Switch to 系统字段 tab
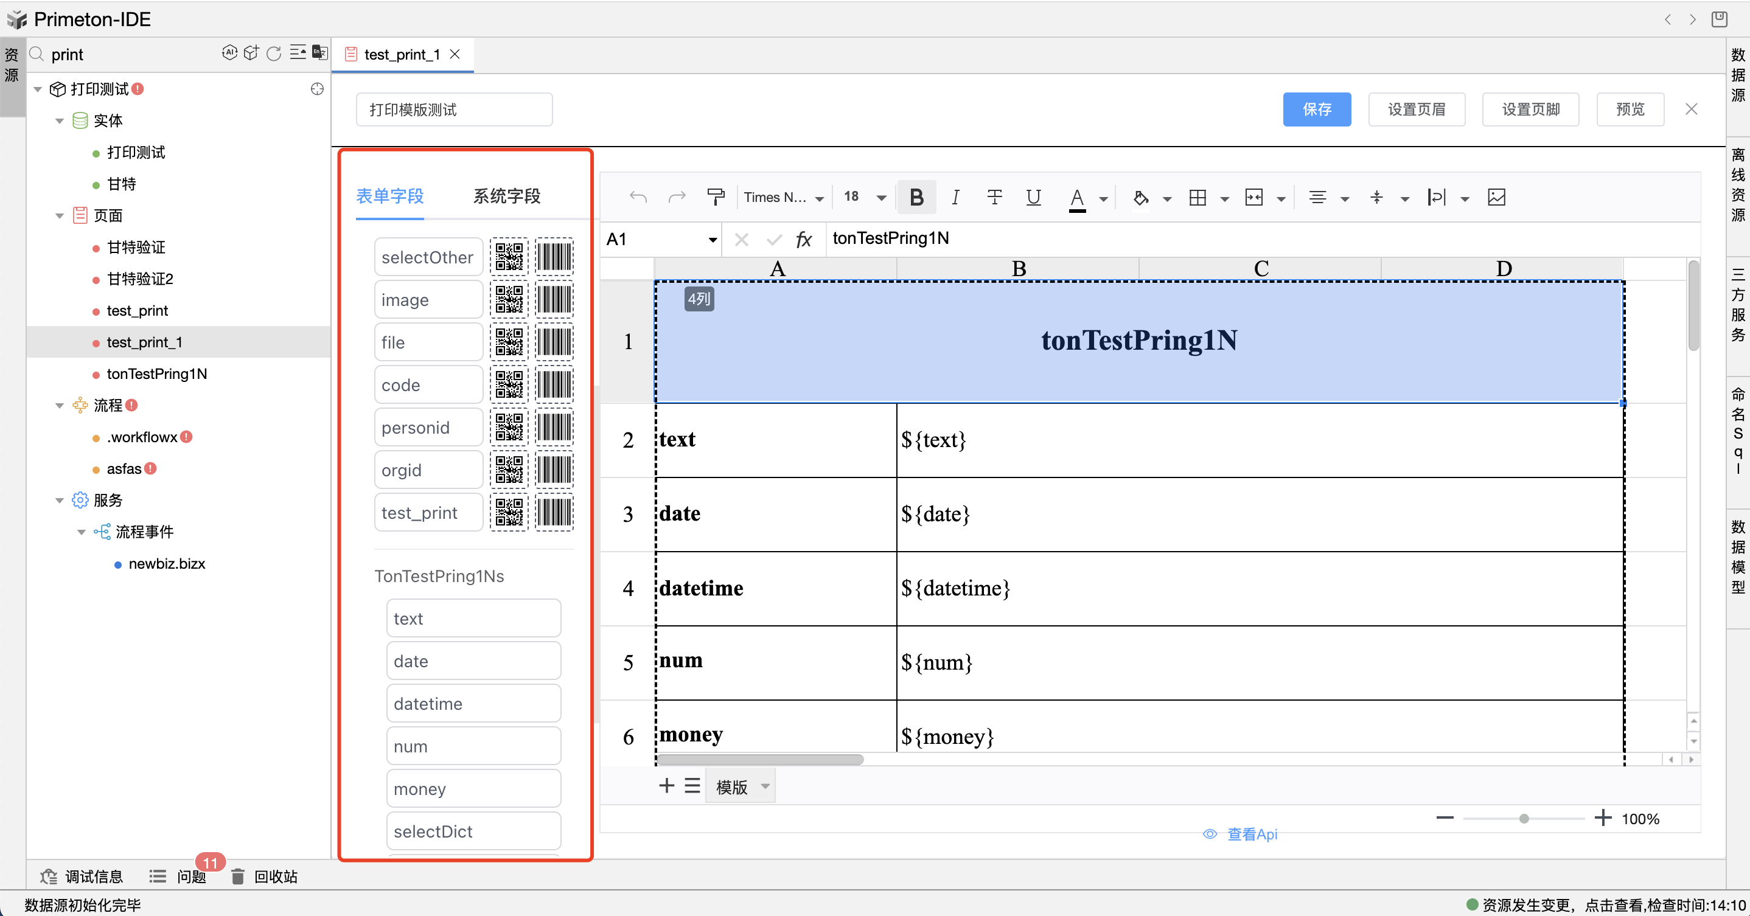The width and height of the screenshot is (1750, 916). pos(507,196)
